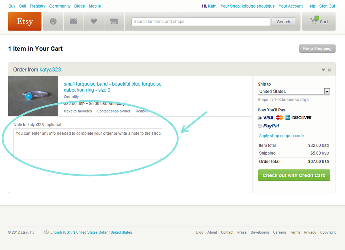
Task: Click Sign Out
Action: pyautogui.click(x=327, y=6)
